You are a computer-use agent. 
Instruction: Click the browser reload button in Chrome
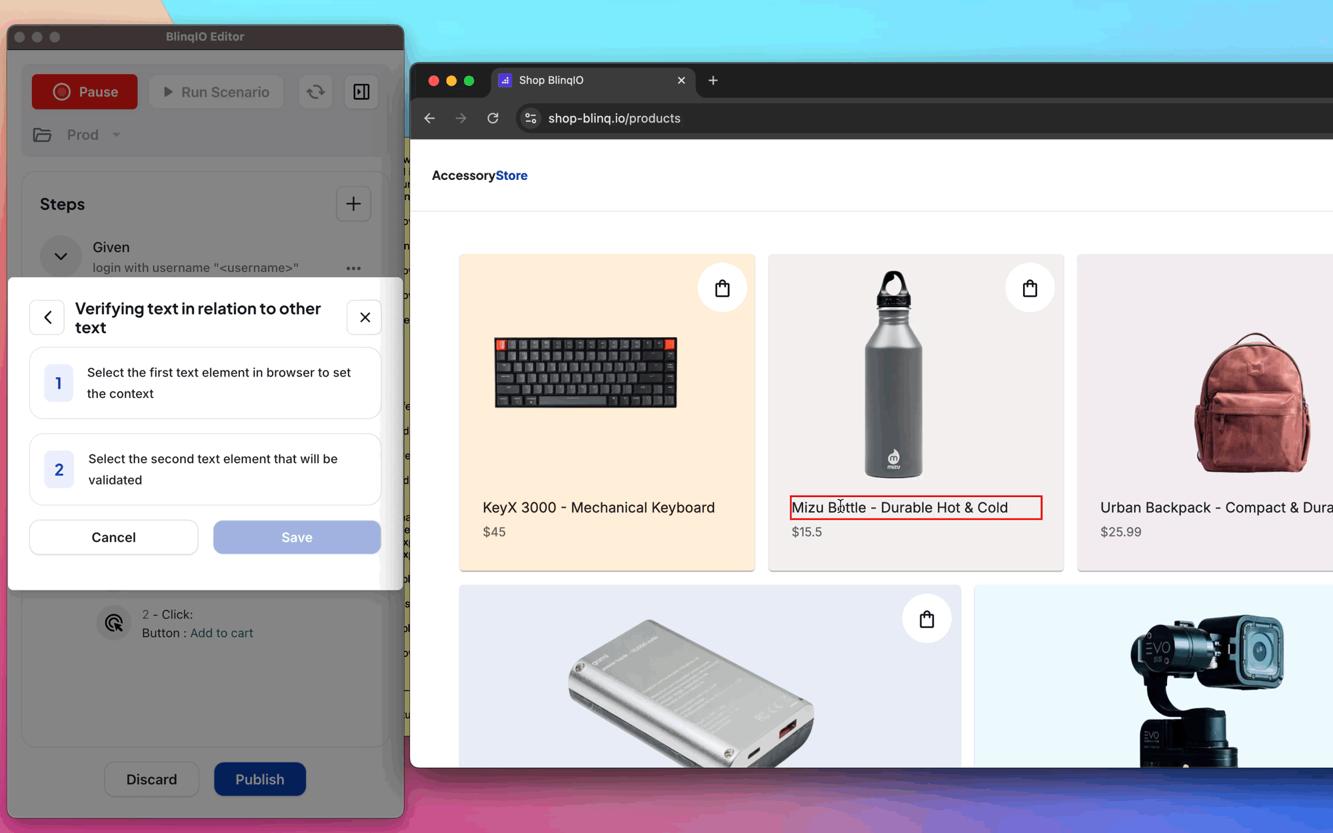(493, 118)
